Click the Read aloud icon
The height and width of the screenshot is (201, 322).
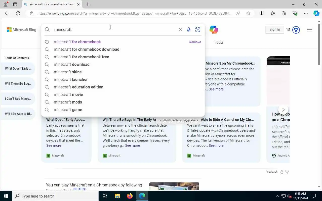(238, 13)
